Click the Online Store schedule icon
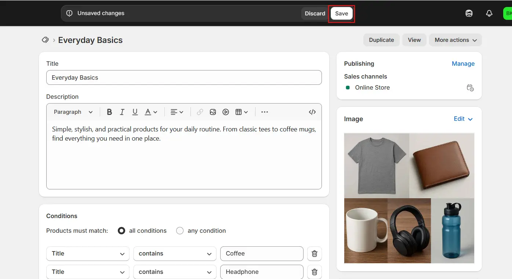Screen dimensions: 512x279 tap(470, 88)
